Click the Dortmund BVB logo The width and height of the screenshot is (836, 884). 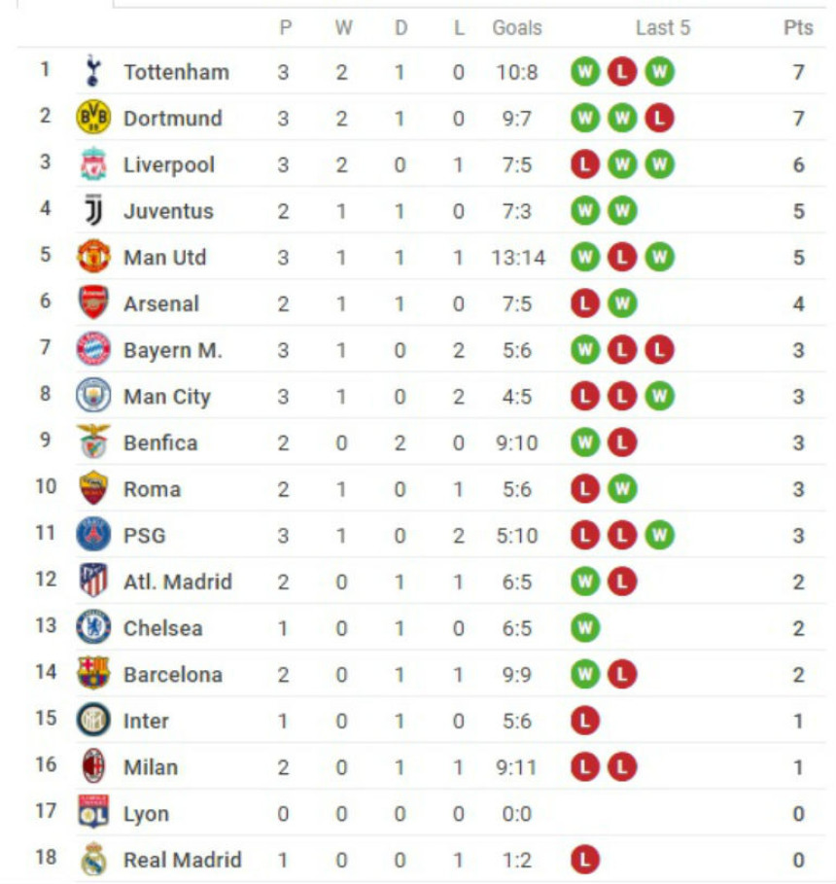[x=93, y=118]
